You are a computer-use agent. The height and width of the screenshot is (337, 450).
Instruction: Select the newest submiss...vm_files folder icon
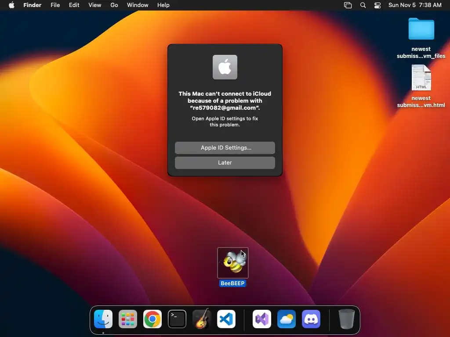click(x=421, y=29)
